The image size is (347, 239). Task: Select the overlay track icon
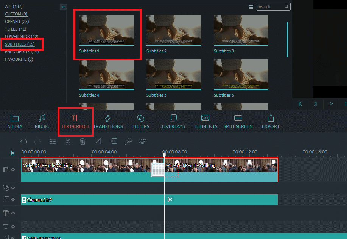click(6, 199)
